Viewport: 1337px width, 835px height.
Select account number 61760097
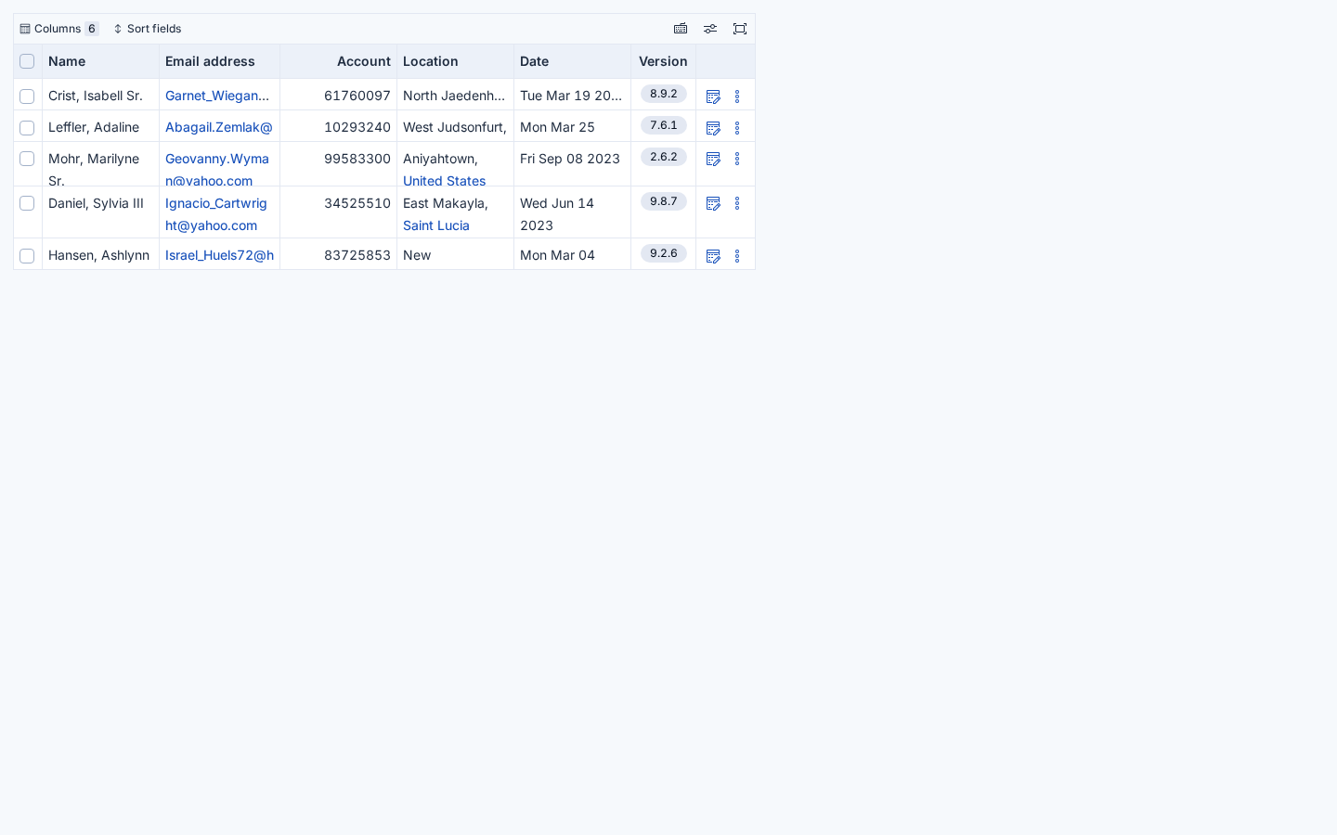[x=357, y=96]
